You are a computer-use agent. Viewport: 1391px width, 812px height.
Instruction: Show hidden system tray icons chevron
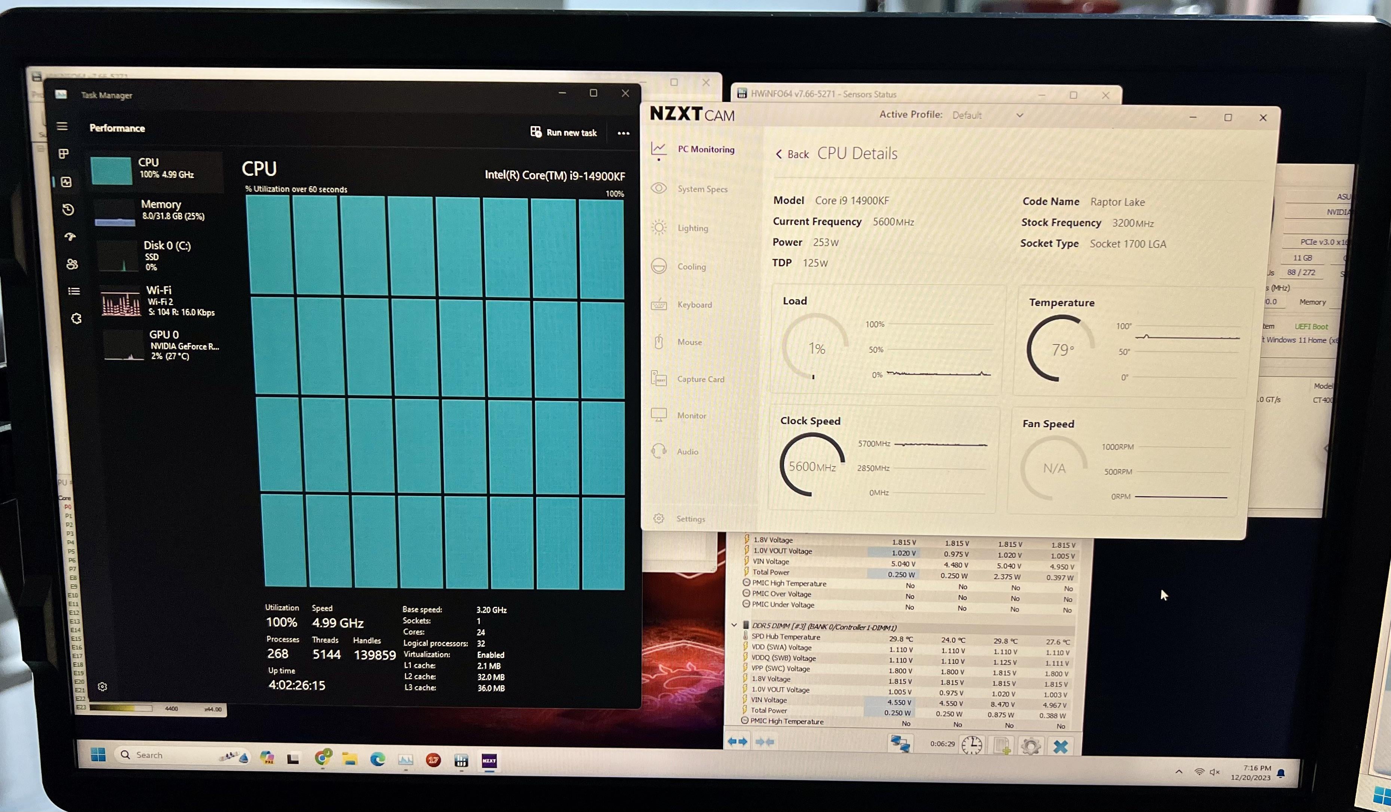1179,772
